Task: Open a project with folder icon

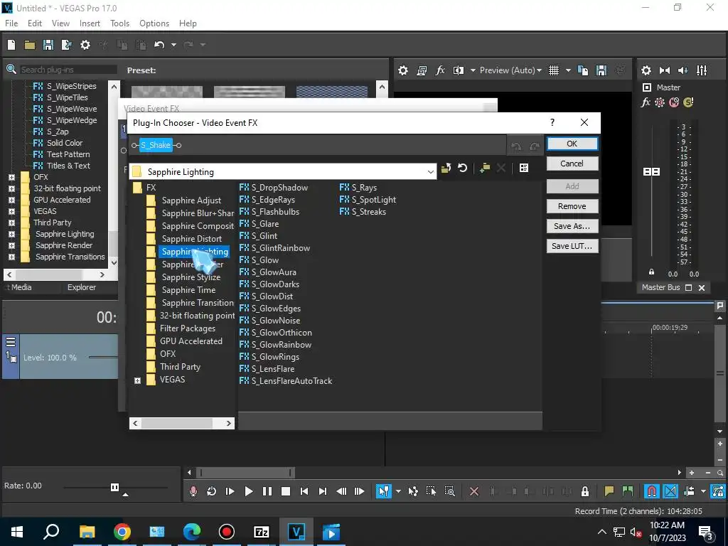Action: [x=30, y=45]
